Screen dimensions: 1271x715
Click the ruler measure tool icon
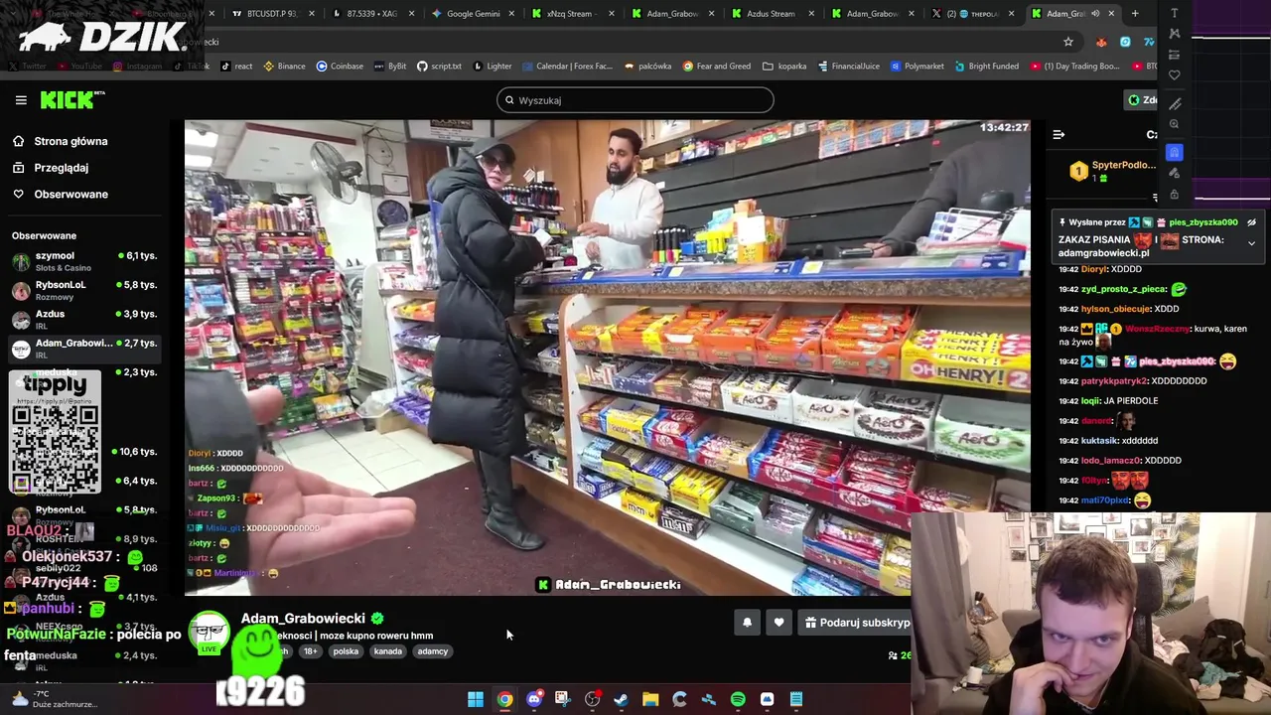(x=1175, y=103)
